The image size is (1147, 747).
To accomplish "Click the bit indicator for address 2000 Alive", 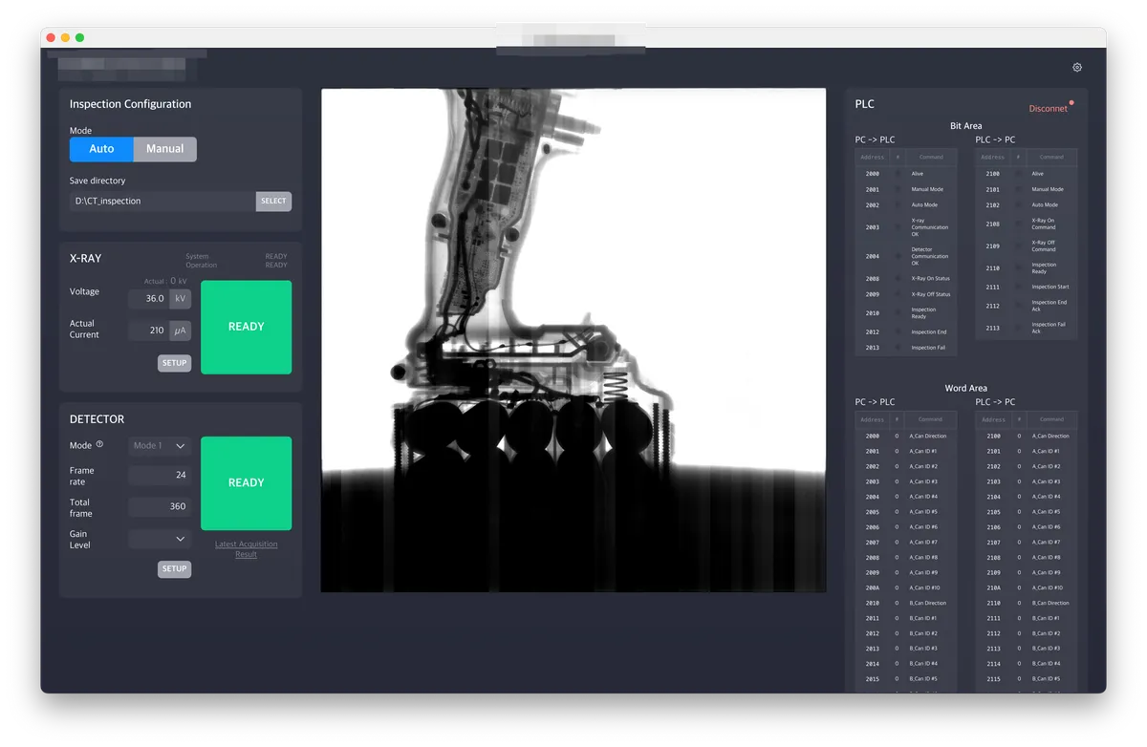I will [897, 174].
